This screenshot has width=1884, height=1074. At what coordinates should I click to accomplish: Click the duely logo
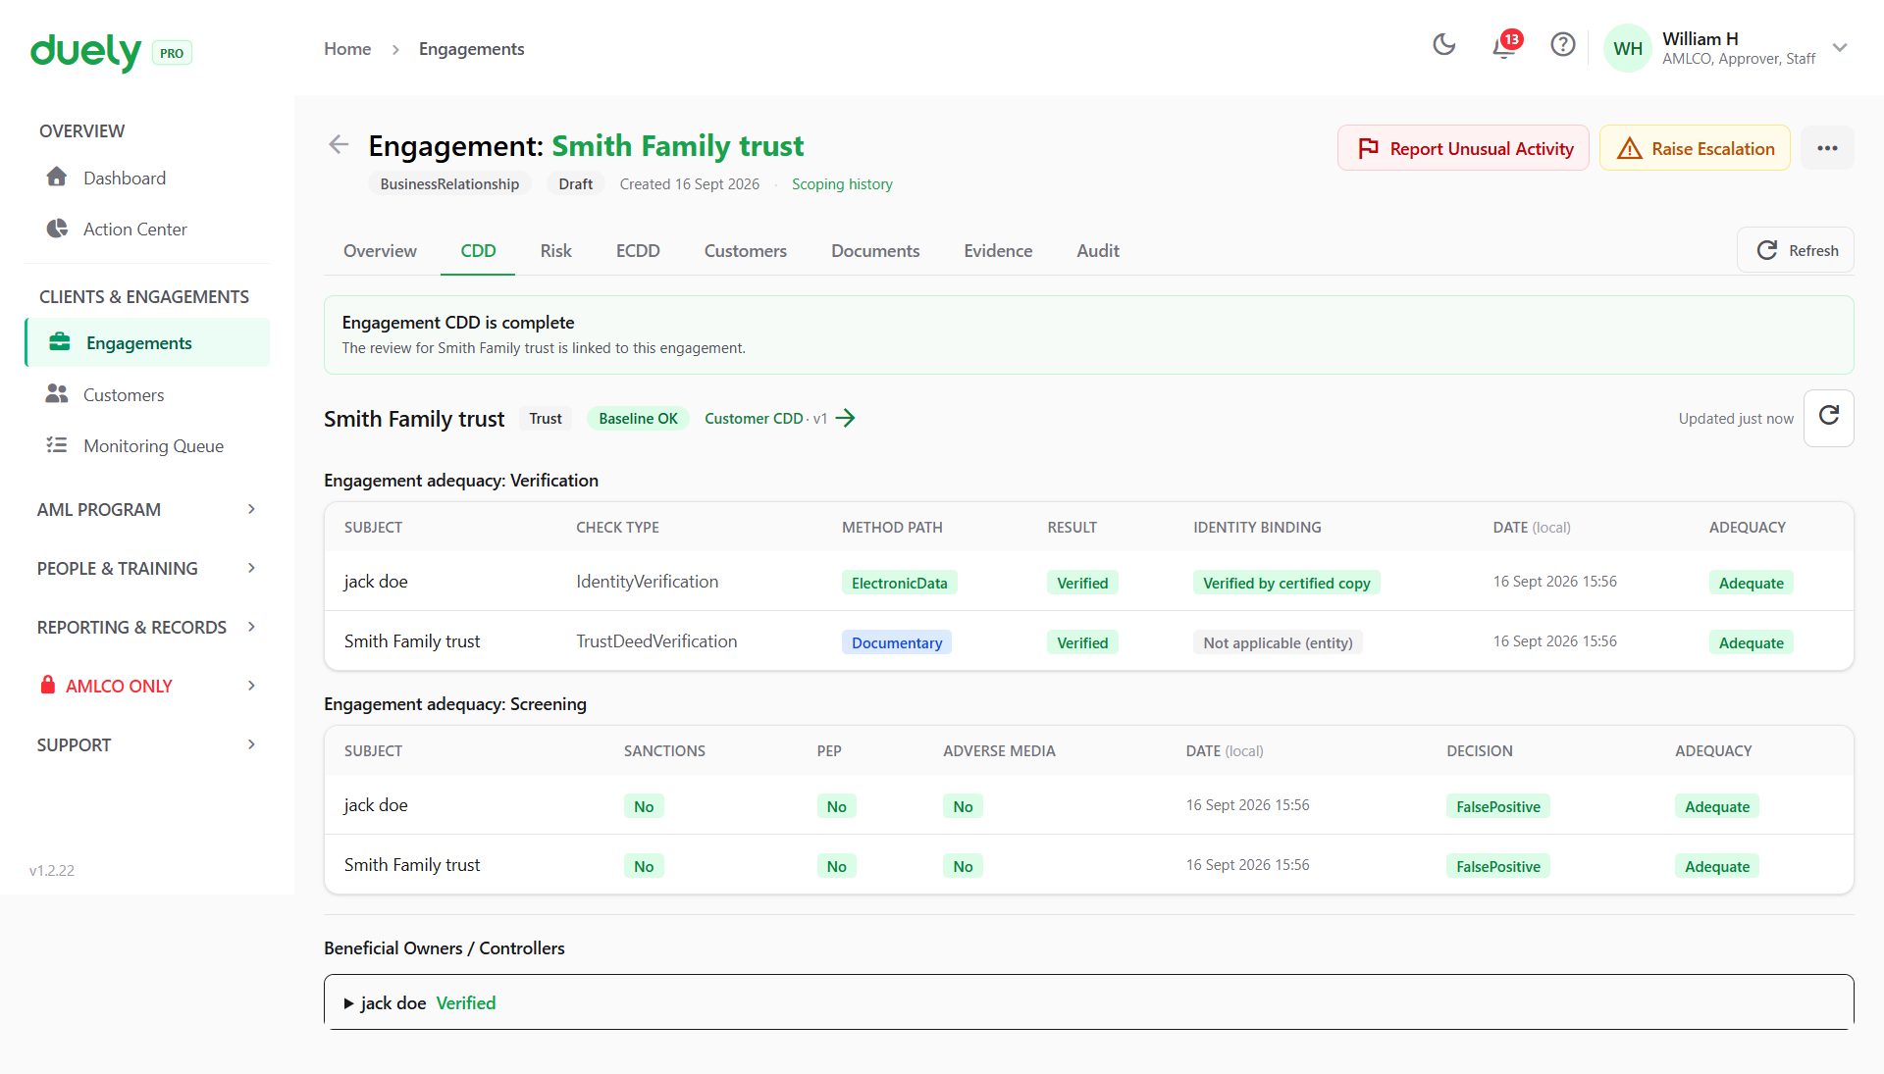tap(85, 51)
